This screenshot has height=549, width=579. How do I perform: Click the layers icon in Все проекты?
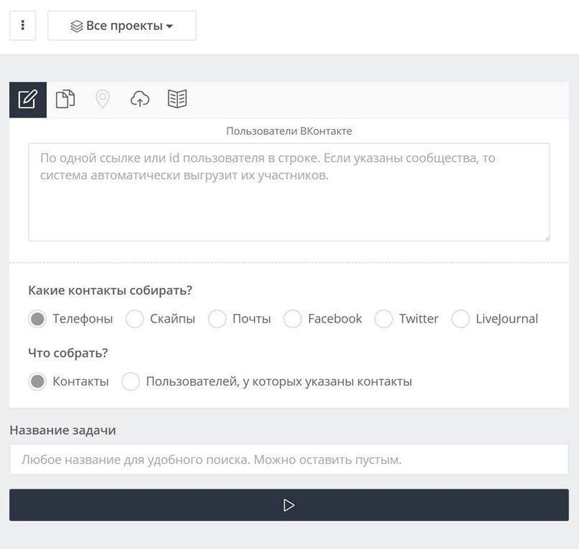(77, 27)
